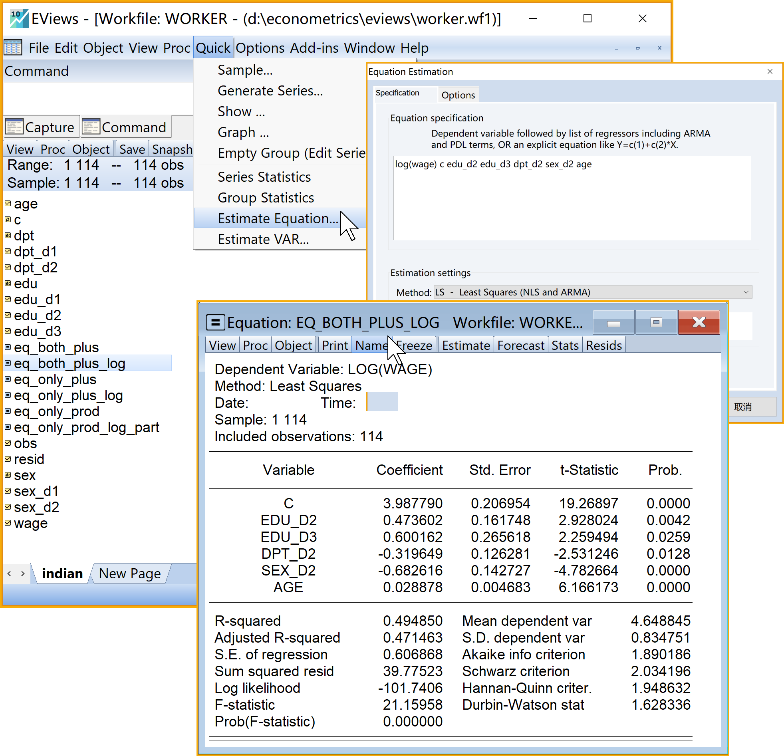Click the eq_only_prod equation object icon

click(x=8, y=411)
